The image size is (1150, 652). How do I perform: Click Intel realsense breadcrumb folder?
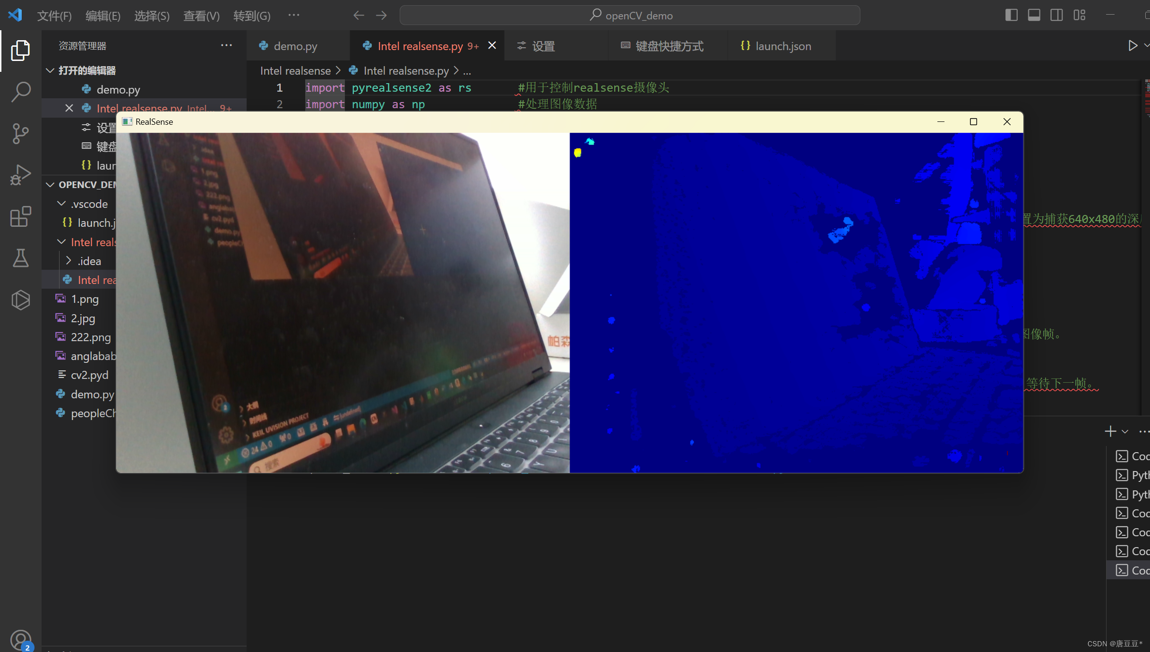(x=295, y=71)
